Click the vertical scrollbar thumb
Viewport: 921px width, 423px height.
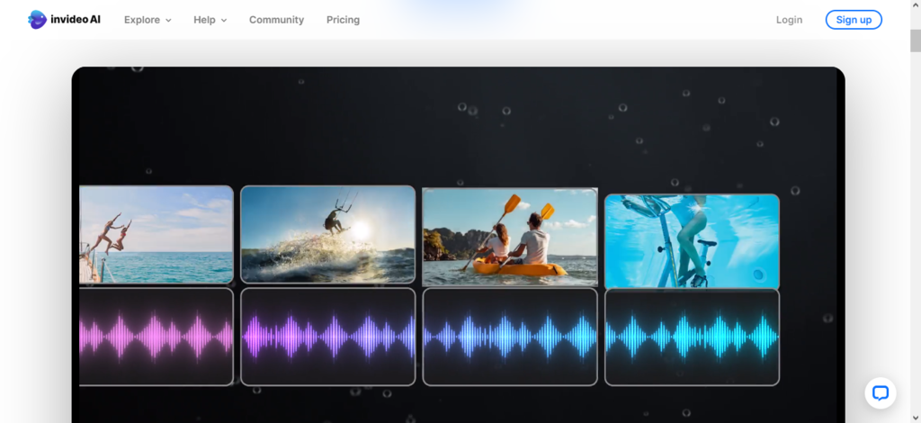pyautogui.click(x=914, y=40)
